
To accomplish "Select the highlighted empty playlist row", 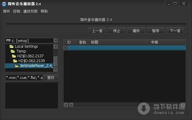I will (126, 48).
